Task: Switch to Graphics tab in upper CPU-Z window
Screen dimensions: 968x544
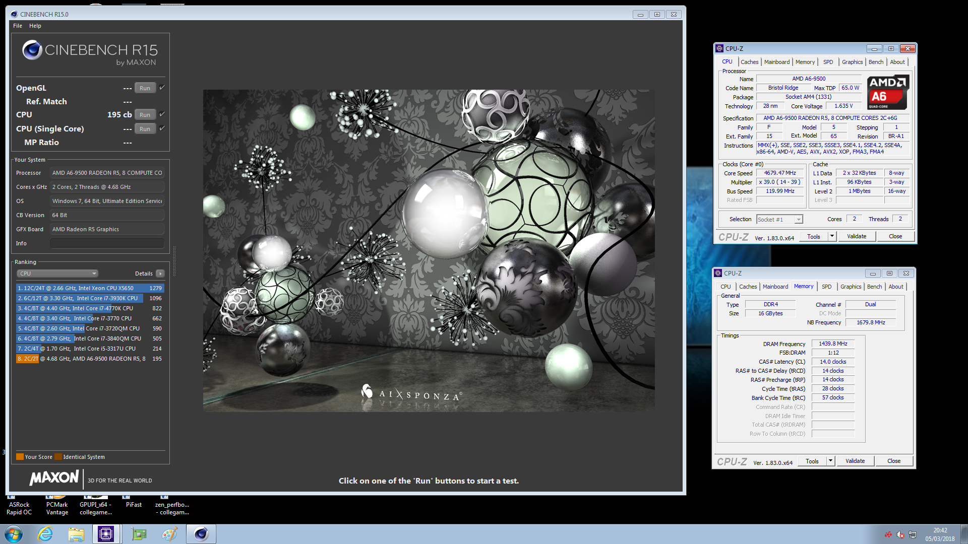Action: tap(852, 62)
